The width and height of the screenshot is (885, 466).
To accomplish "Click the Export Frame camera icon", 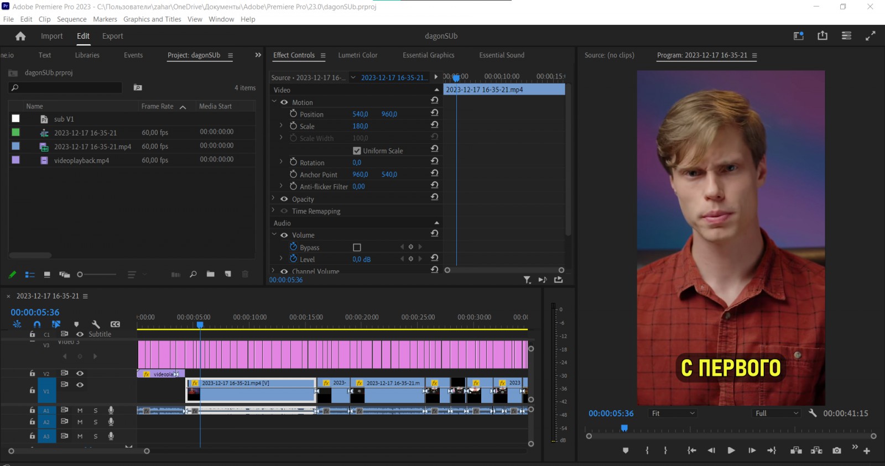I will click(837, 451).
